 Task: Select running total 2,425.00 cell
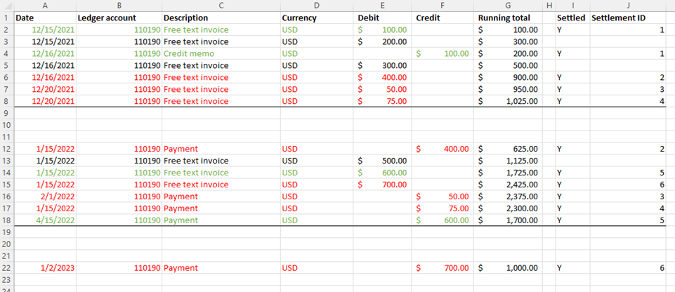point(508,185)
